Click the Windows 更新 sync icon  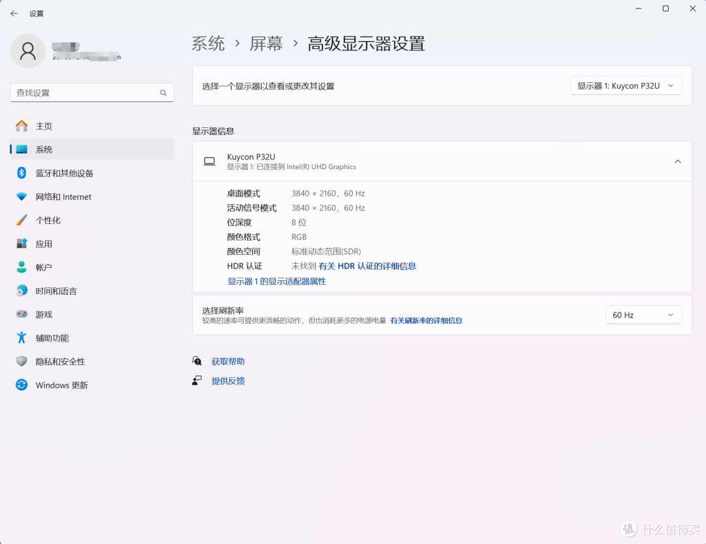pos(22,385)
